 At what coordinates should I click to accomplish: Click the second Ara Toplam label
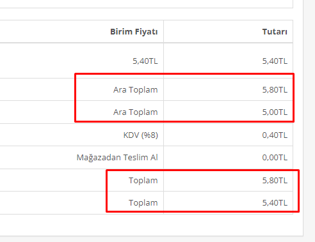coord(135,112)
